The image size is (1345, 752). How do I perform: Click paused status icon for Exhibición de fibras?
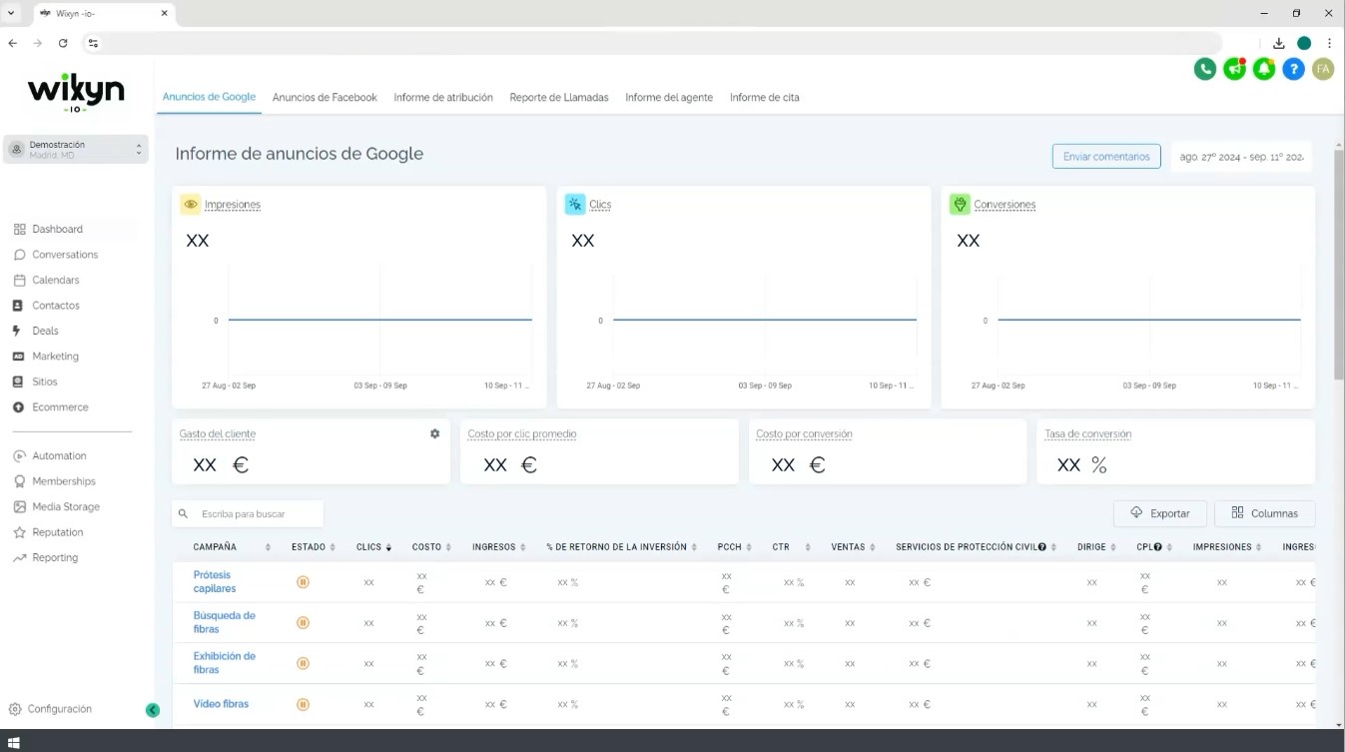[x=303, y=663]
